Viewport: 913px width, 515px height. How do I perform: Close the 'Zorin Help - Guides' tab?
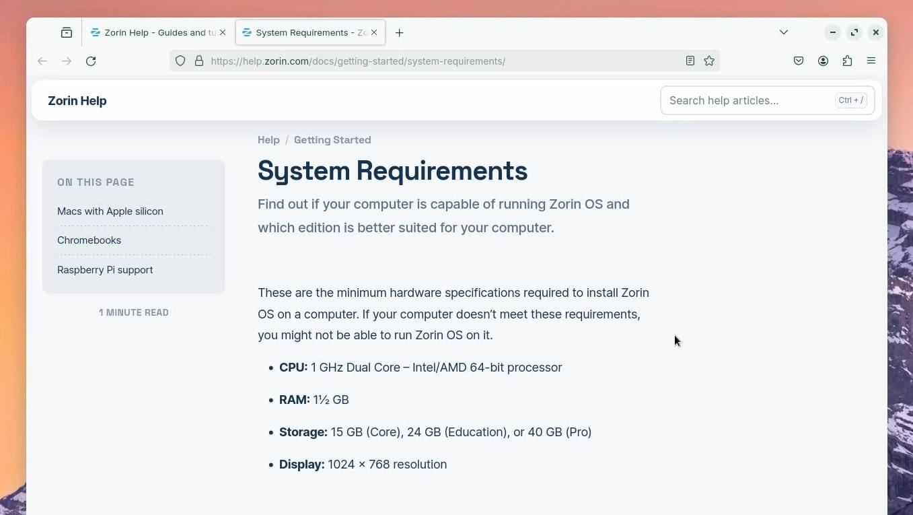coord(223,32)
